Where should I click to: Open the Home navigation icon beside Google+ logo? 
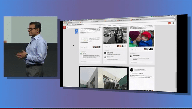click(x=67, y=27)
